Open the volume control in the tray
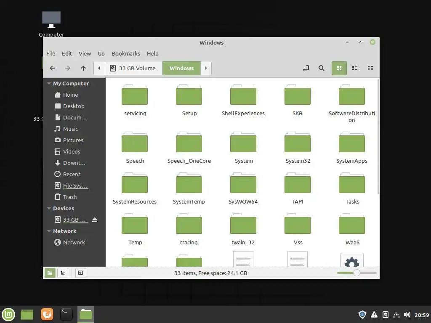The width and height of the screenshot is (431, 323). 407,315
